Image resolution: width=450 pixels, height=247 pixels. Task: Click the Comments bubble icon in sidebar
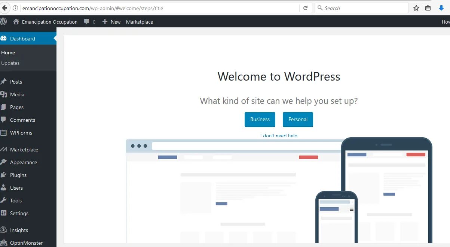pos(3,120)
